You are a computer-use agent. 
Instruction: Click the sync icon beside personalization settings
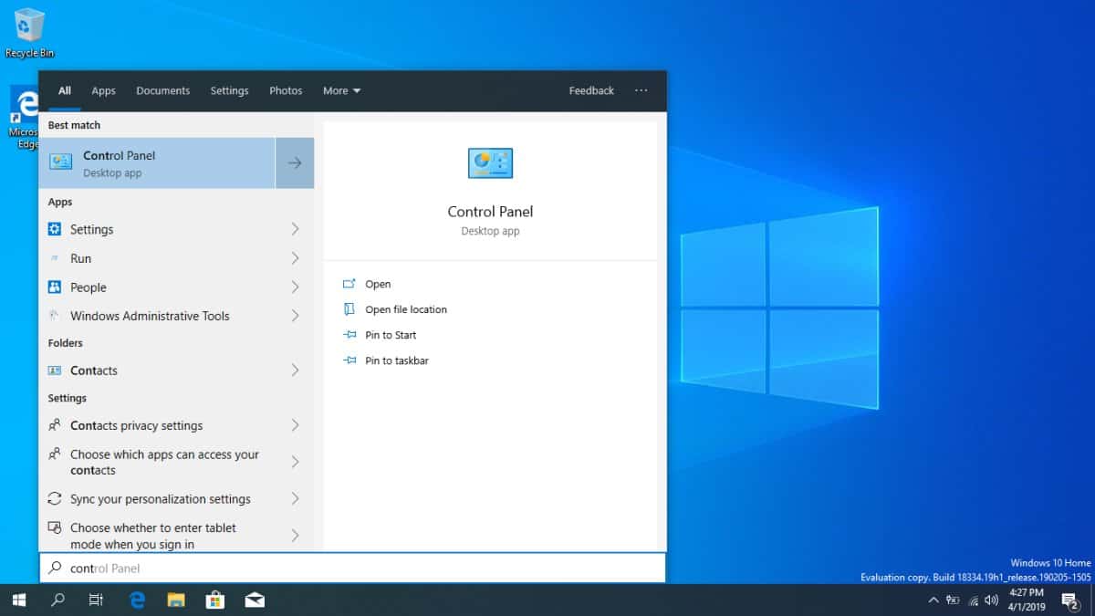55,499
